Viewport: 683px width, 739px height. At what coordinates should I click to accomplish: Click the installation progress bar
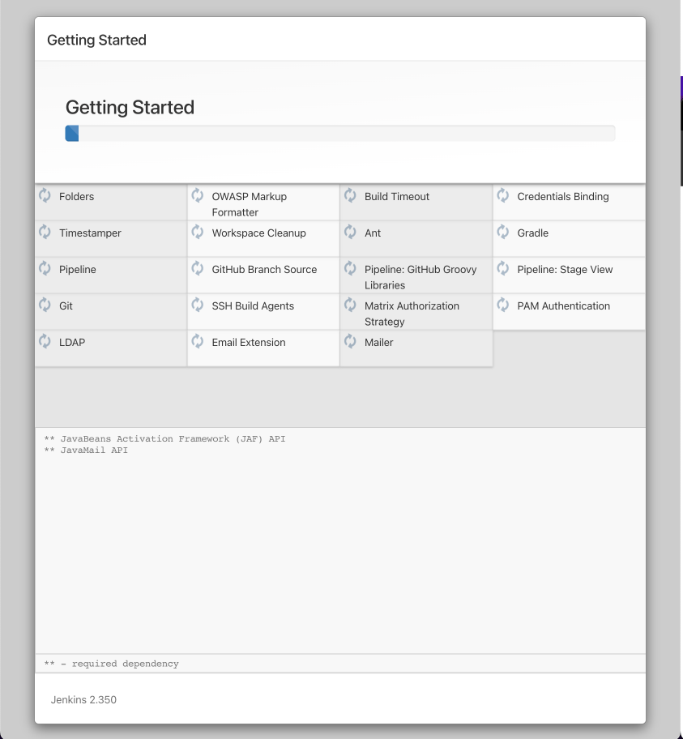[x=339, y=134]
